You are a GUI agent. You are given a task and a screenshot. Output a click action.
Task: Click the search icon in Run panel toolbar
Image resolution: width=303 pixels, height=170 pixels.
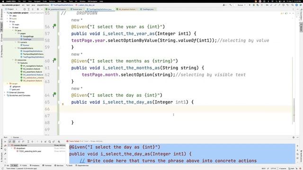pyautogui.click(x=59, y=142)
